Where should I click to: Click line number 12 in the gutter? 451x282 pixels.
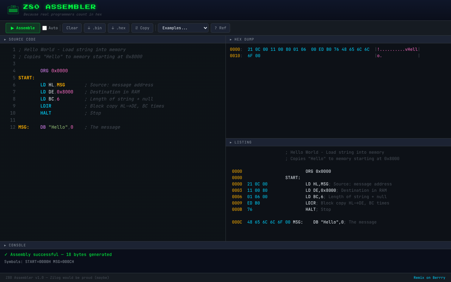(13, 127)
